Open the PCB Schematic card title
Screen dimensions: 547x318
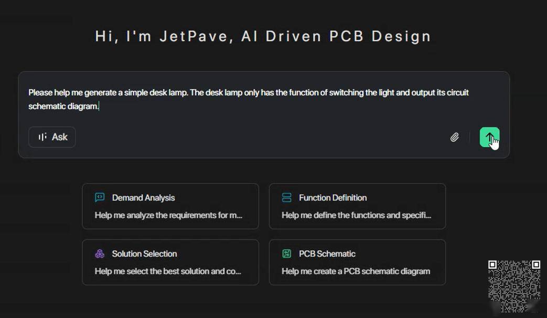[327, 254]
